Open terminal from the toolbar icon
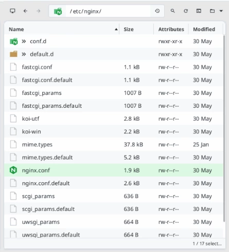The height and width of the screenshot is (252, 229). tap(199, 11)
